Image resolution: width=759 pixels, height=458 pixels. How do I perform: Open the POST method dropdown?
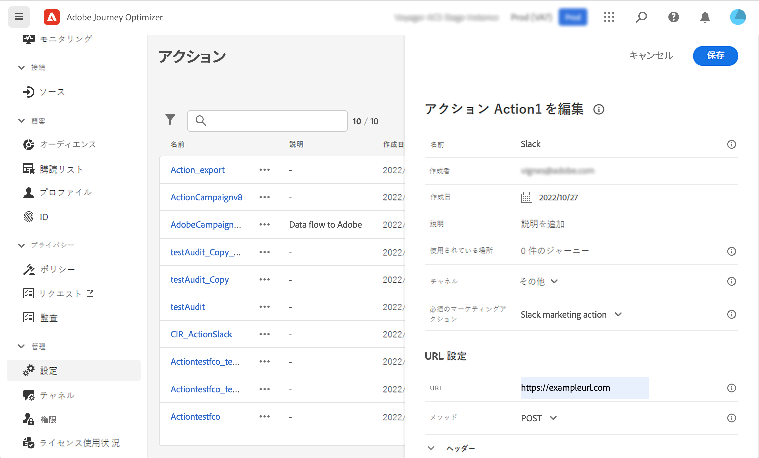click(538, 418)
